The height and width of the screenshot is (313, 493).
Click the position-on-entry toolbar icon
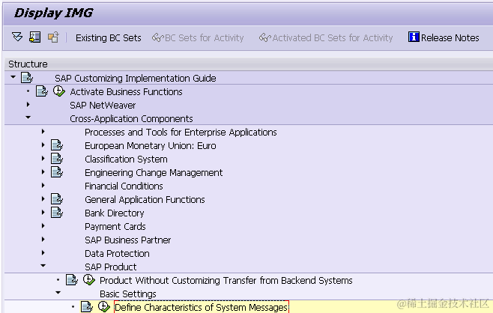[35, 37]
